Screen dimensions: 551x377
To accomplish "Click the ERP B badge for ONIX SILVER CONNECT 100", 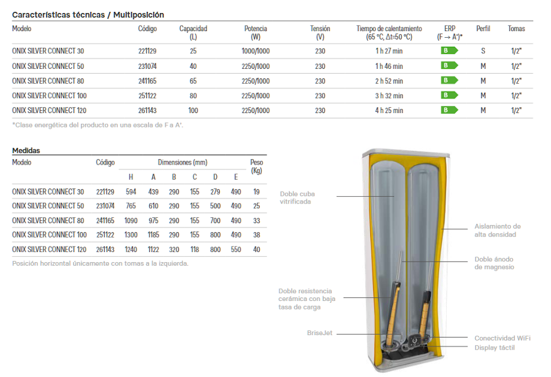I will (x=449, y=95).
